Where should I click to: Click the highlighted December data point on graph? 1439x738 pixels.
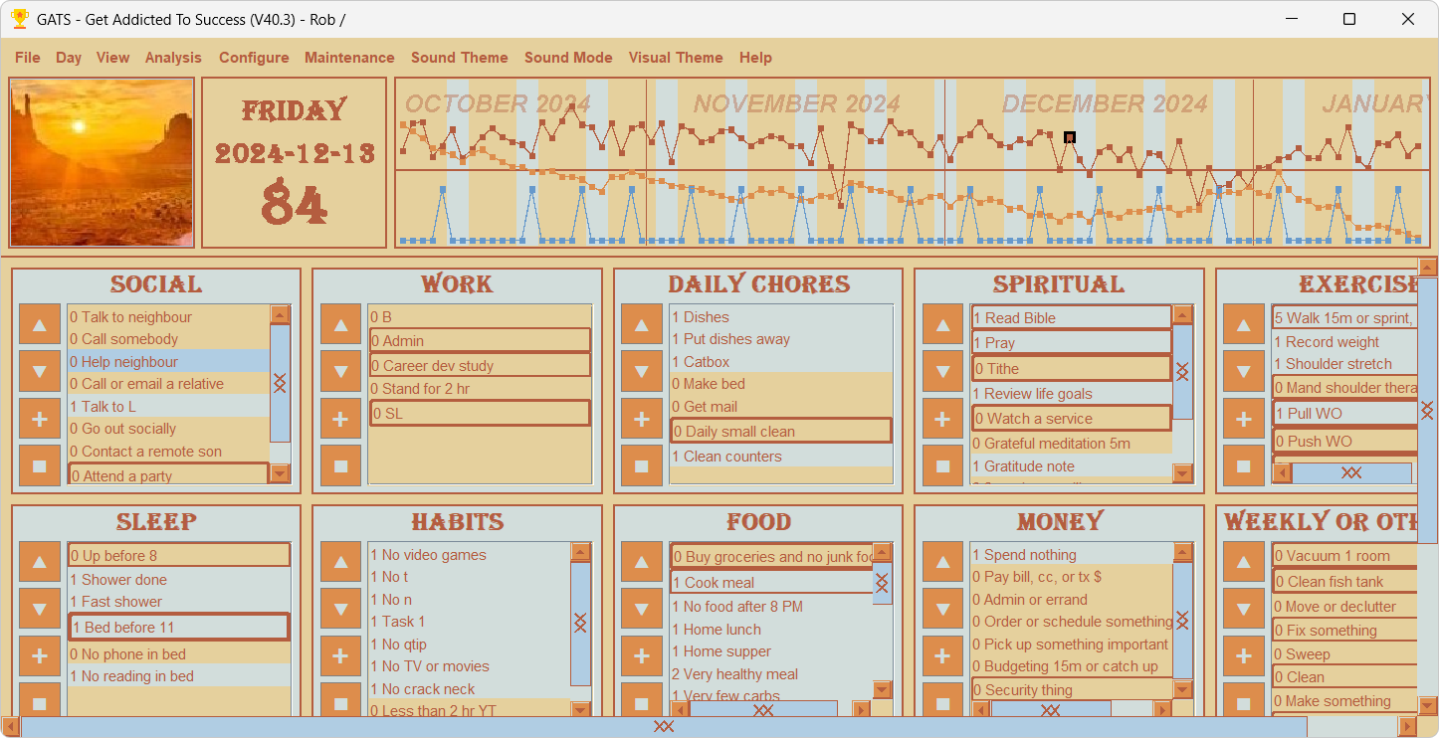coord(1070,138)
